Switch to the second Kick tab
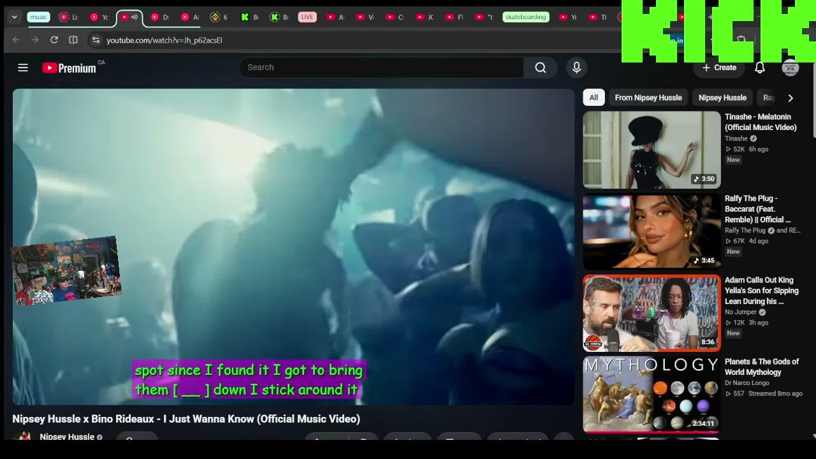 click(279, 17)
